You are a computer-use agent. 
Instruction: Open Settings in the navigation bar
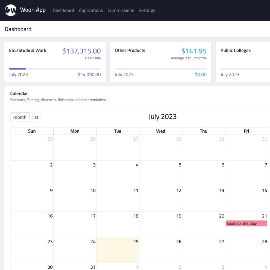147,10
